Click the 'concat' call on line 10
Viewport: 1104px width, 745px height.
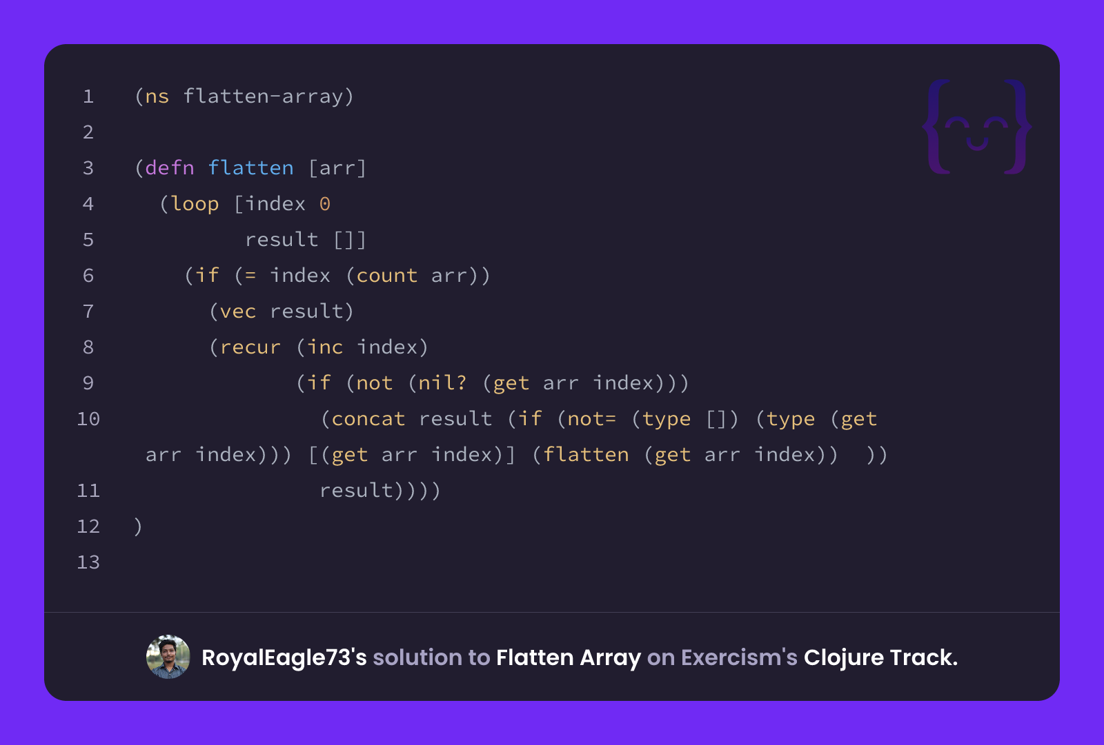[368, 419]
